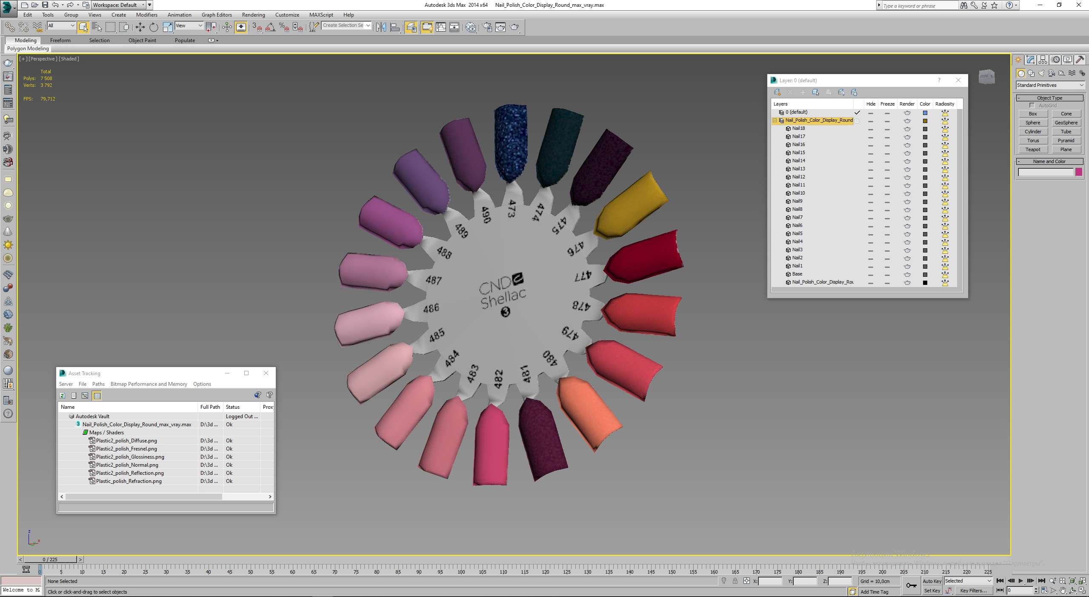Toggle the Spinner Snap icon
Viewport: 1089px width, 597px height.
pos(298,27)
